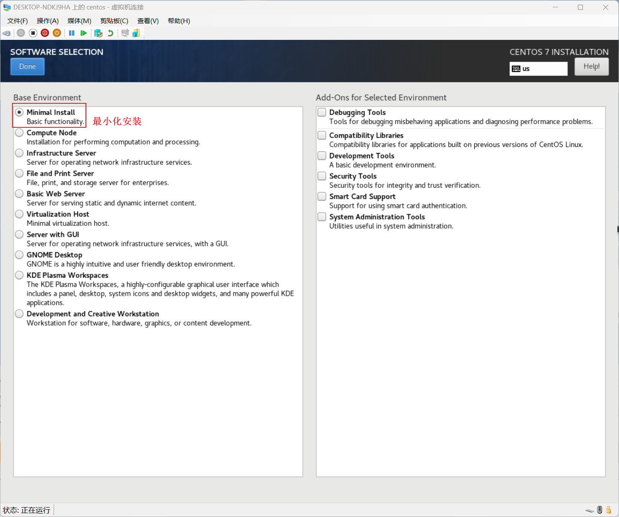Save VM state with the orange power icon

coord(57,33)
